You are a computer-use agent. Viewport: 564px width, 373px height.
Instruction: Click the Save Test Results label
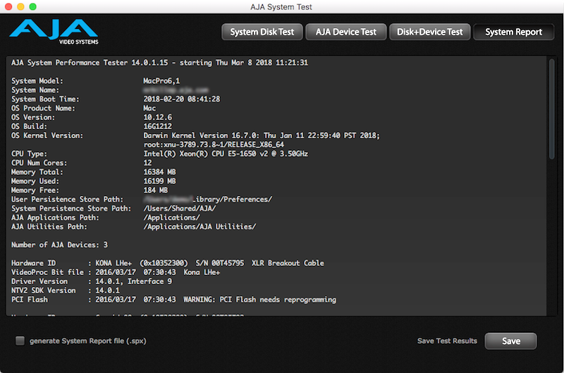447,341
